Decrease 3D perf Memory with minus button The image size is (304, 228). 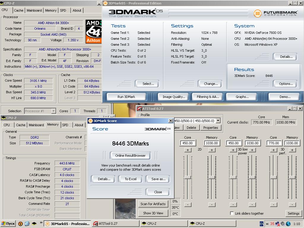tap(292, 205)
